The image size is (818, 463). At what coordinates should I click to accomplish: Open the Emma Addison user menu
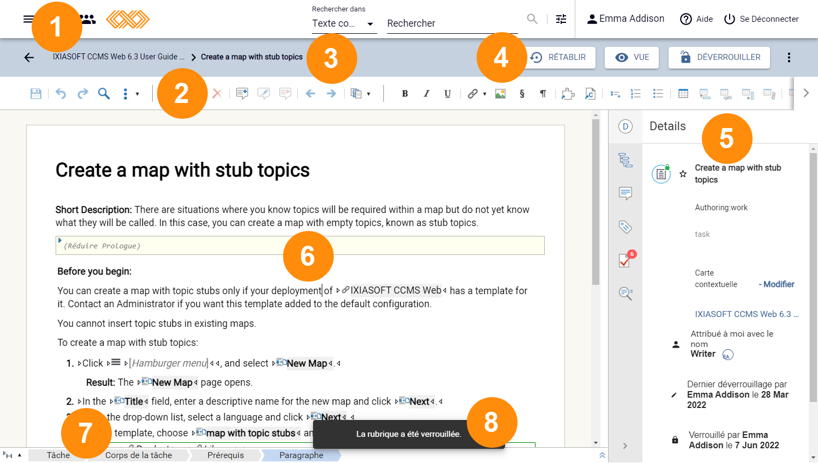625,19
